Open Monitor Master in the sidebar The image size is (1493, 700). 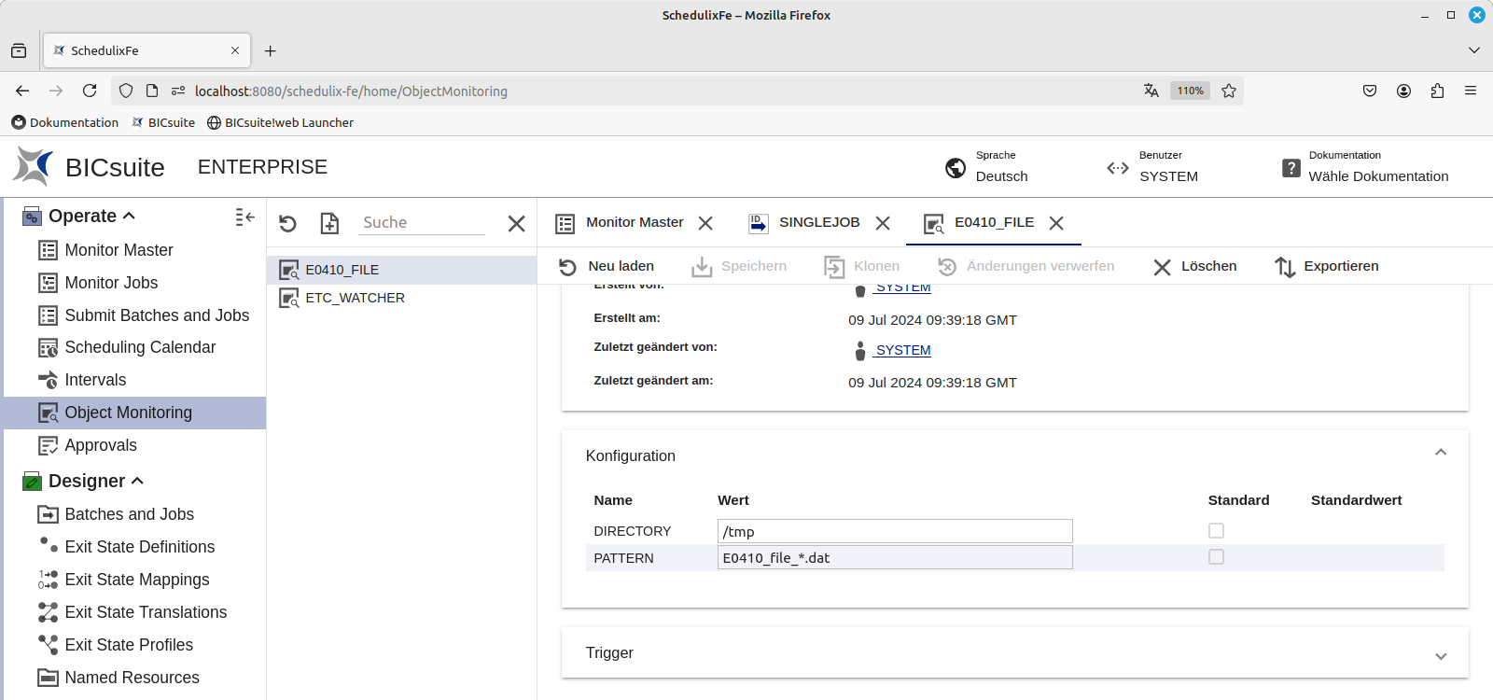tap(119, 250)
